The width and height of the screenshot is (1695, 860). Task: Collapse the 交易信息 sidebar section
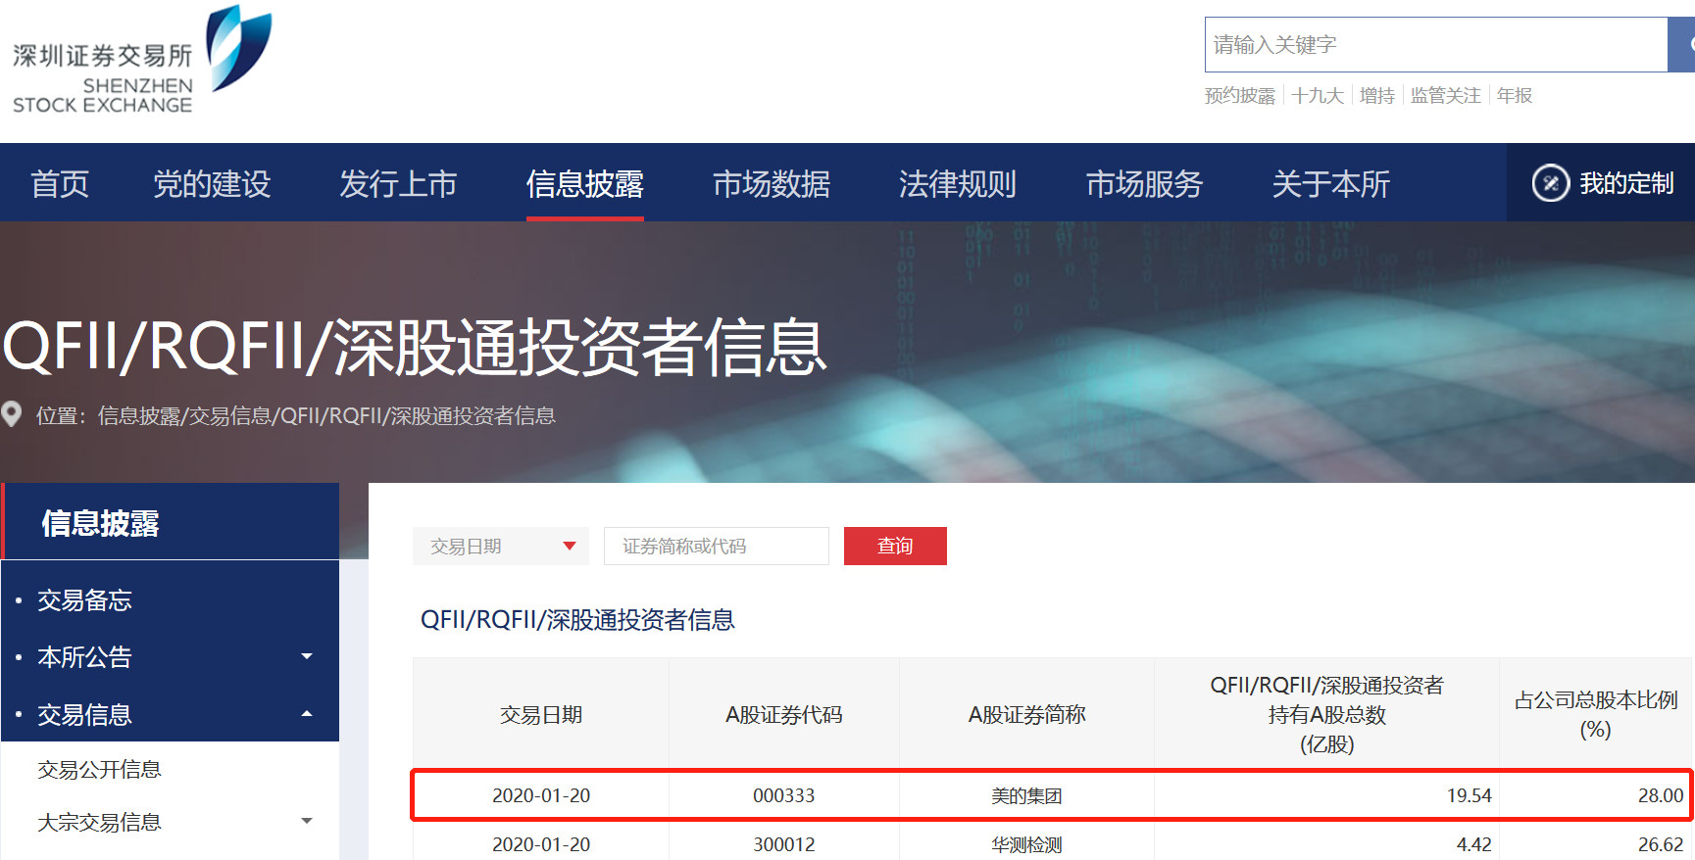(x=307, y=714)
